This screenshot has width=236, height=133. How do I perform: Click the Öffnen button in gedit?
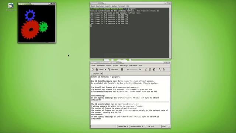(100, 69)
